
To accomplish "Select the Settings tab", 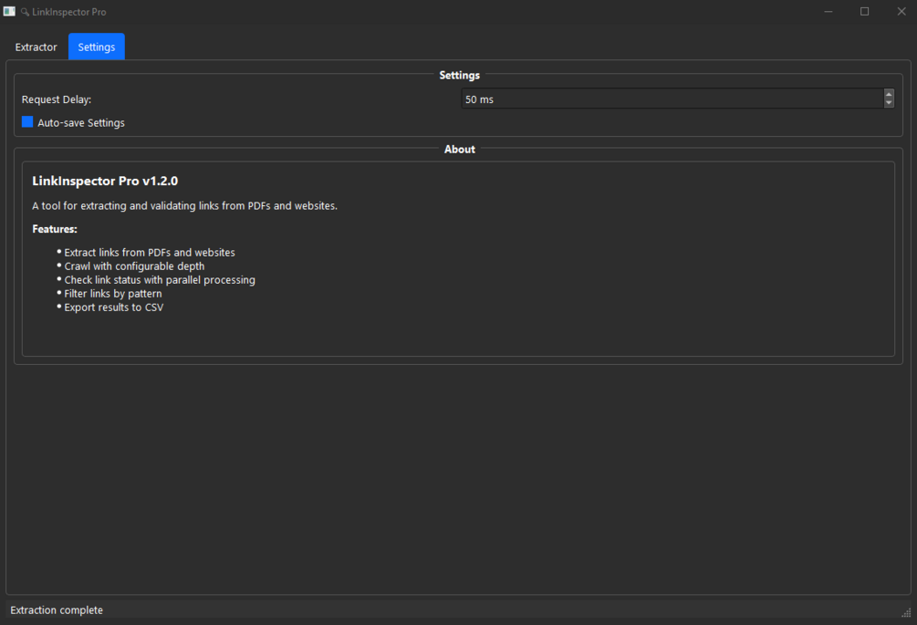I will tap(97, 47).
